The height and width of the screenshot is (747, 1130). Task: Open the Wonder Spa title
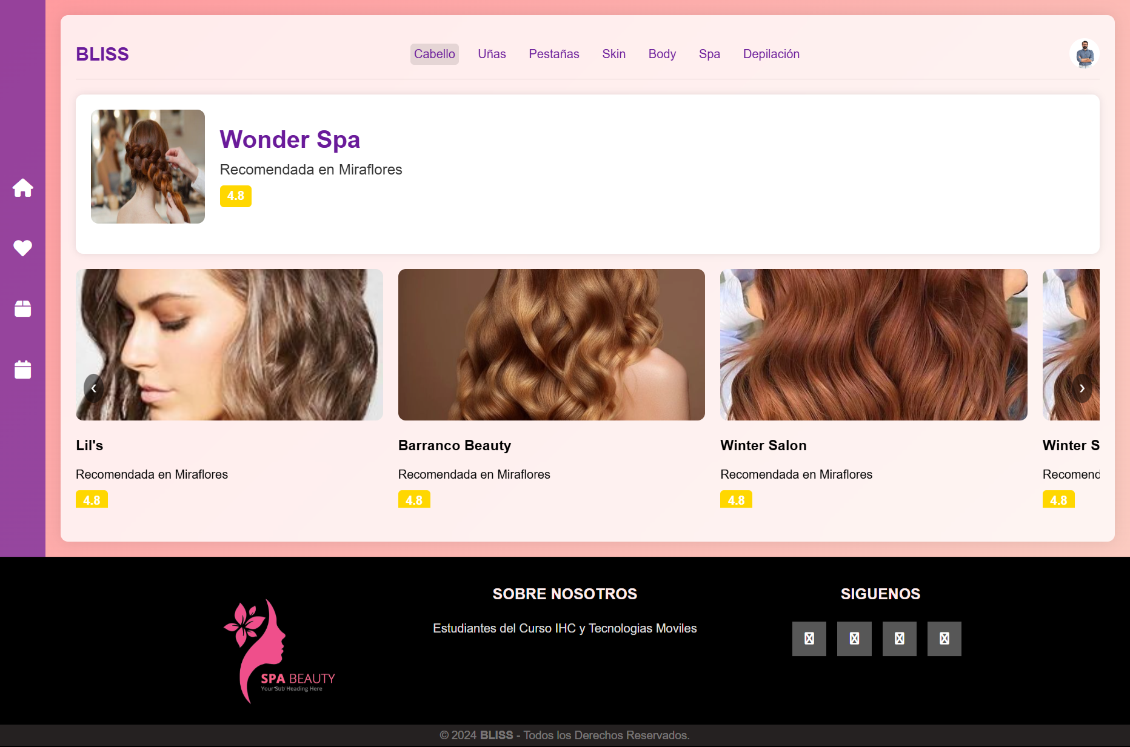click(290, 139)
